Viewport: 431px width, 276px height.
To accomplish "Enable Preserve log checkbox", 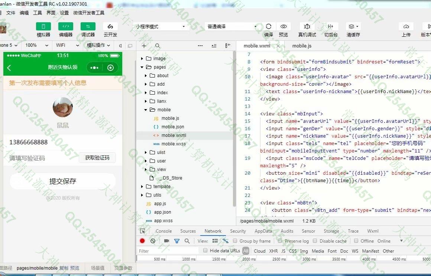I will (x=280, y=241).
